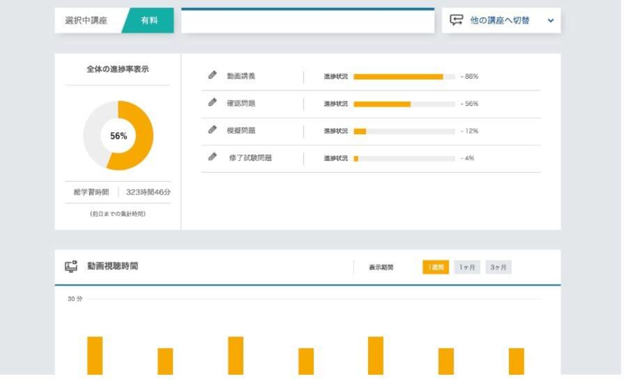626x381 pixels.
Task: Click the course switch speech-bubble icon
Action: (456, 20)
